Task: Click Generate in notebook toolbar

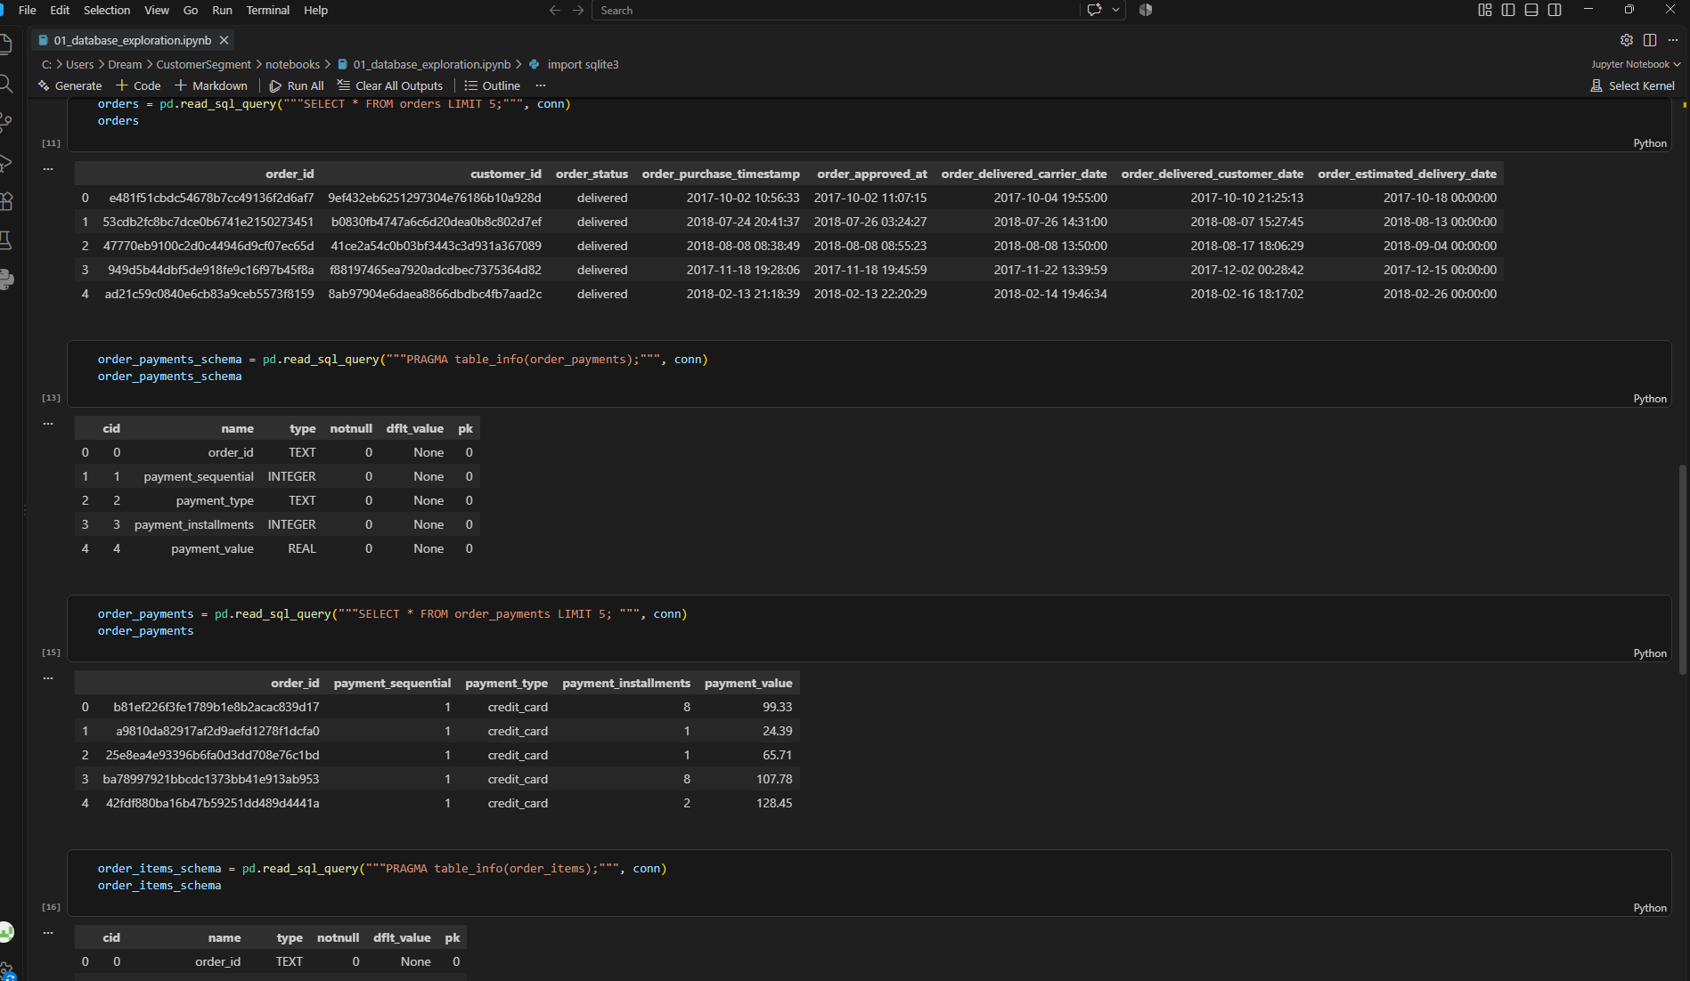Action: tap(69, 85)
